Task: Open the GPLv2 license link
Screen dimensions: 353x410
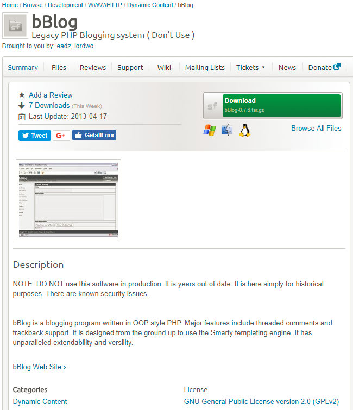Action: point(261,402)
